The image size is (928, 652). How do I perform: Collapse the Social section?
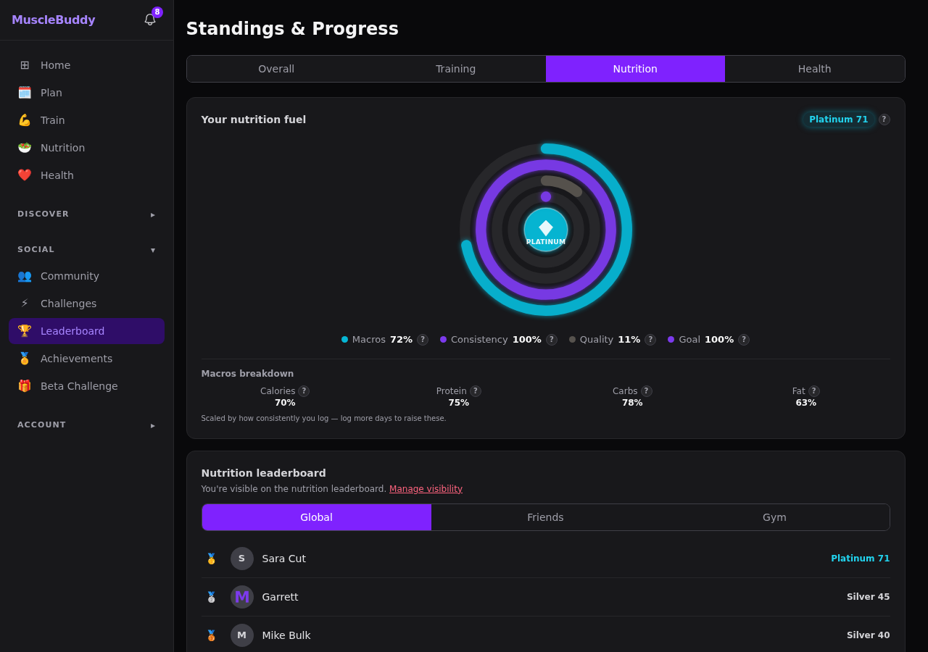pyautogui.click(x=86, y=250)
